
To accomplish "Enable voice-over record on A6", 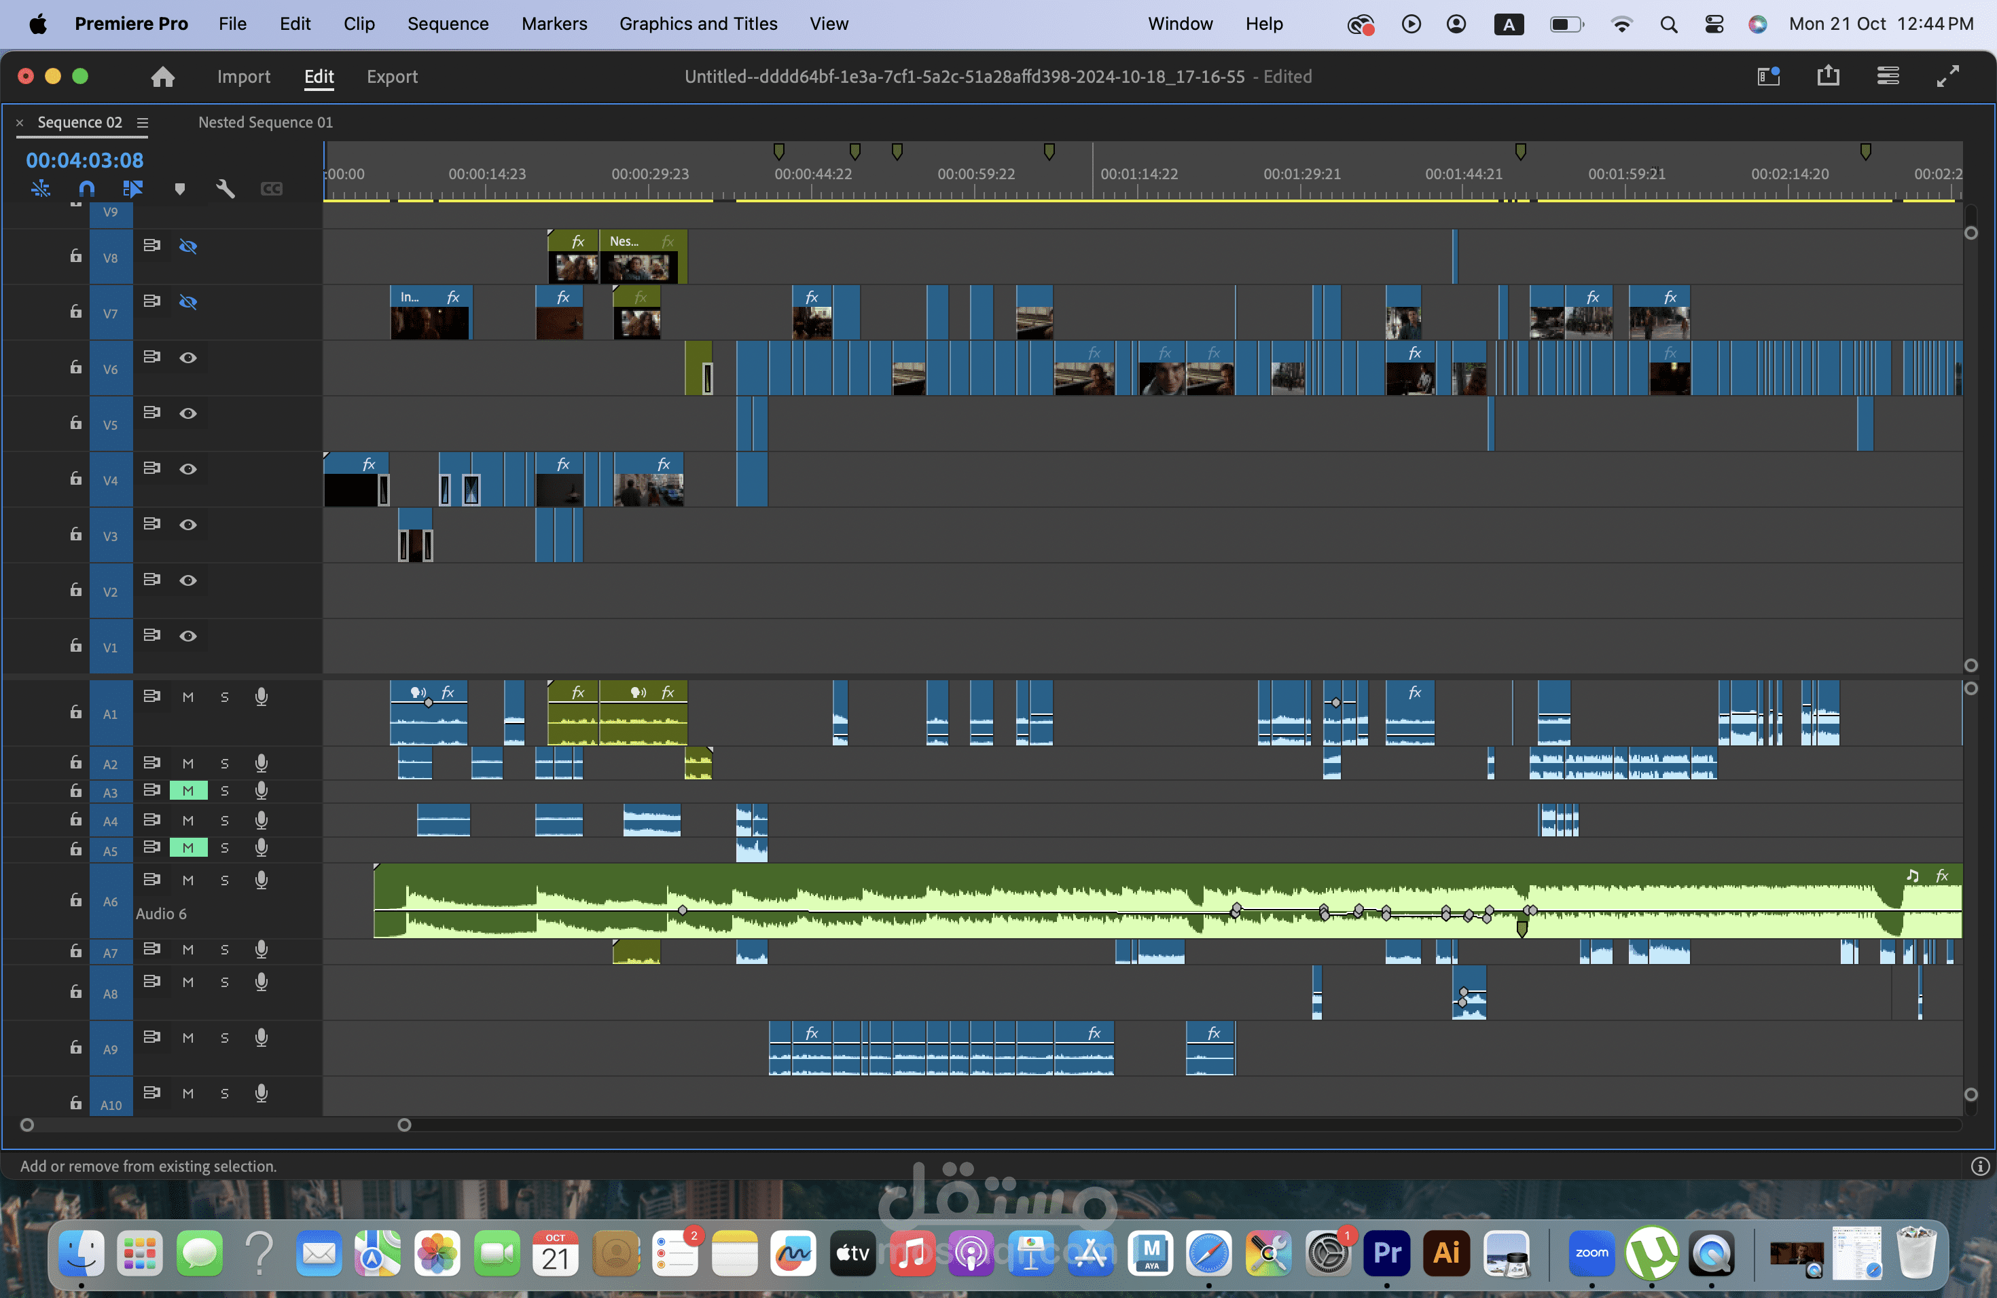I will [x=261, y=880].
